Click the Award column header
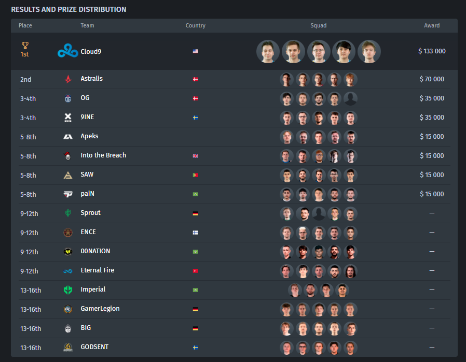 [432, 25]
